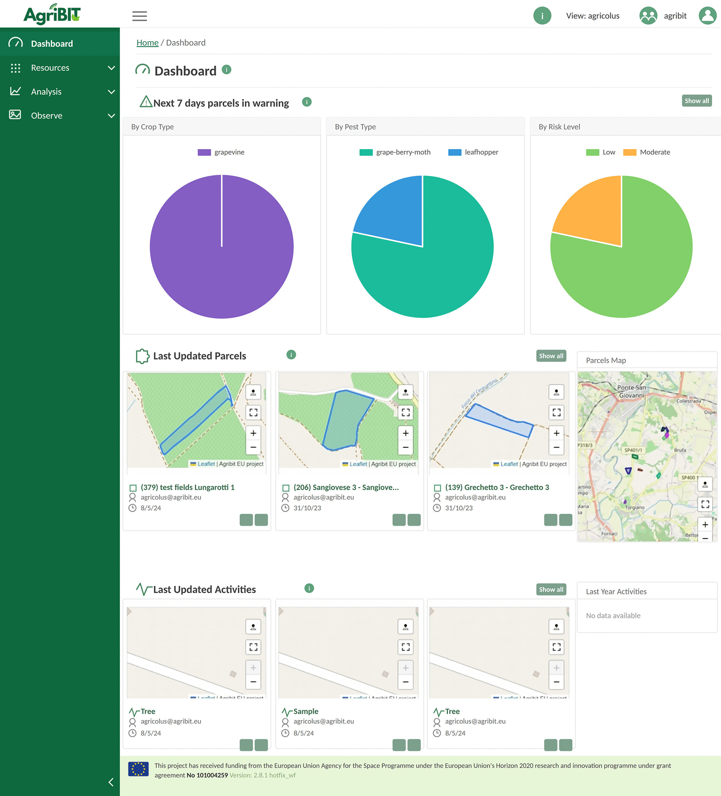Click second green button on Sample activity card
The image size is (721, 796).
pos(414,745)
